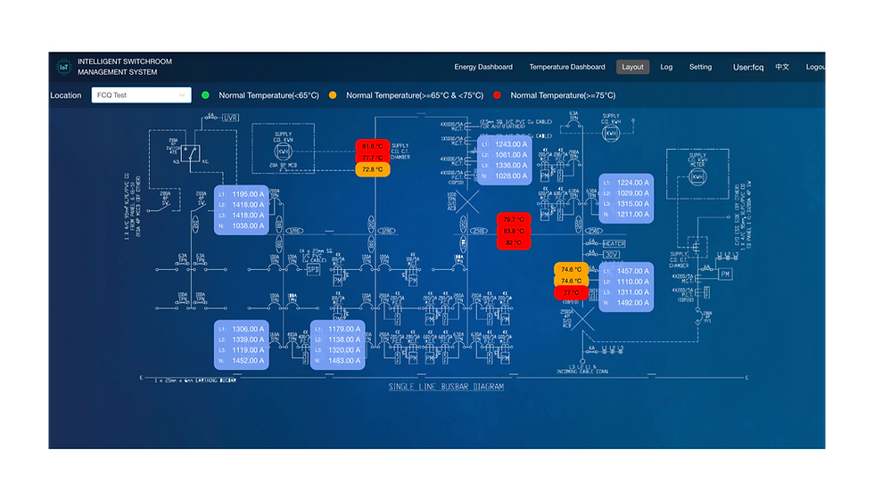Click the current panel showing L1 1306.00 A
The image size is (874, 491).
pyautogui.click(x=242, y=345)
